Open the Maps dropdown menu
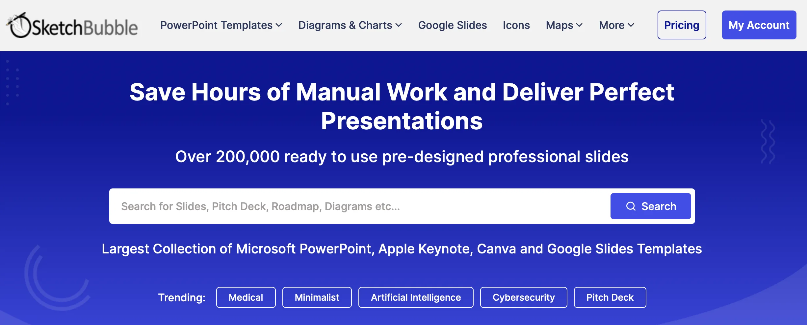The image size is (807, 325). pos(564,25)
